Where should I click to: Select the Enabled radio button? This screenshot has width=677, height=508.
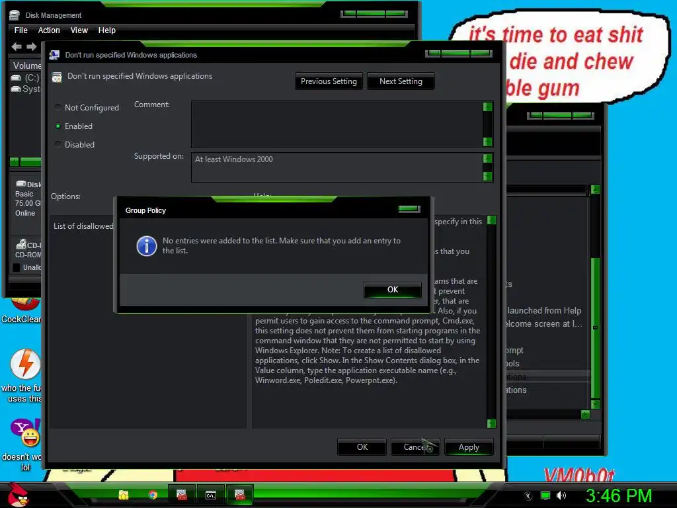tap(58, 126)
